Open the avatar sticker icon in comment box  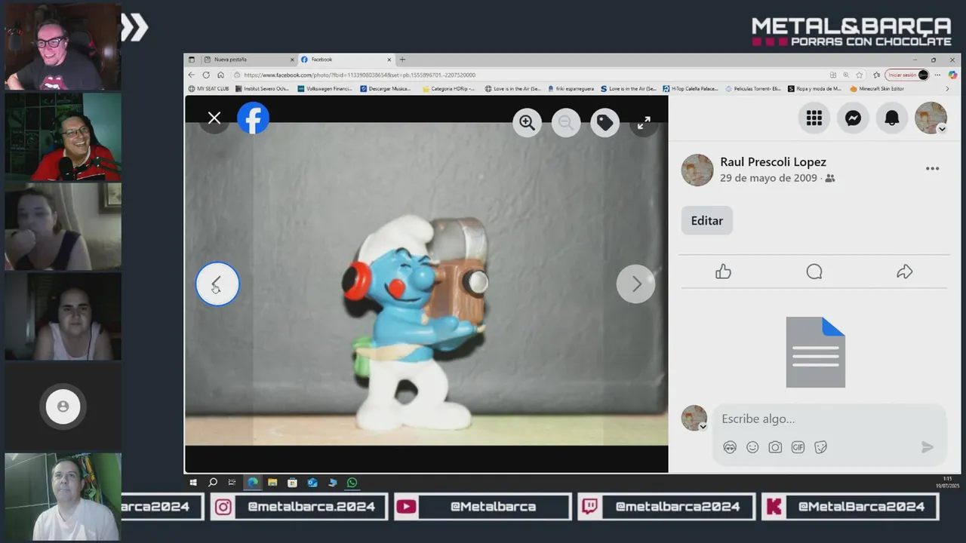(730, 447)
